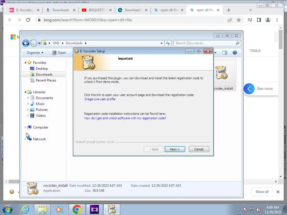The image size is (287, 215).
Task: Click Next in IL Vocodex Setup
Action: click(175, 149)
